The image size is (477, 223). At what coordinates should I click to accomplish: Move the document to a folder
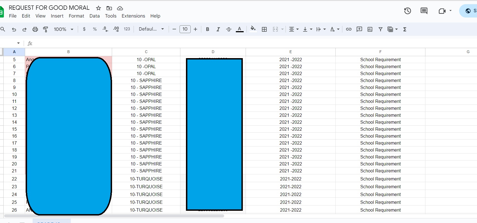(109, 8)
